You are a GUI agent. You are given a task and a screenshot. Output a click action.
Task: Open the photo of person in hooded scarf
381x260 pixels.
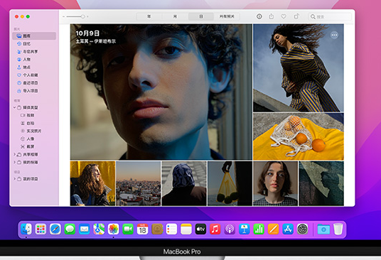pos(184,183)
